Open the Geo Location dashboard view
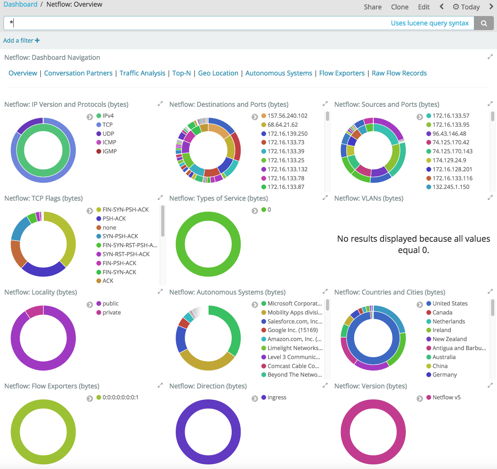Viewport: 497px width, 469px height. (218, 73)
